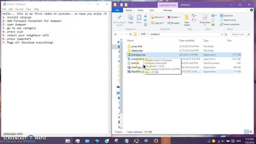
Task: Sort by the Size column header
Action: pos(229,40)
